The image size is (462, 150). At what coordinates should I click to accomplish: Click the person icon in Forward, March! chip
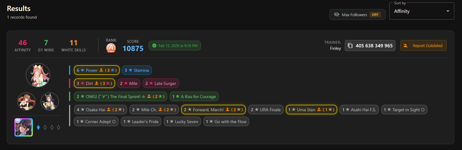tap(227, 109)
